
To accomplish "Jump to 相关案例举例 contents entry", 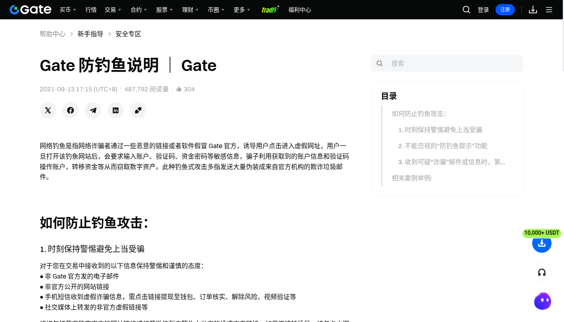I will tap(412, 178).
